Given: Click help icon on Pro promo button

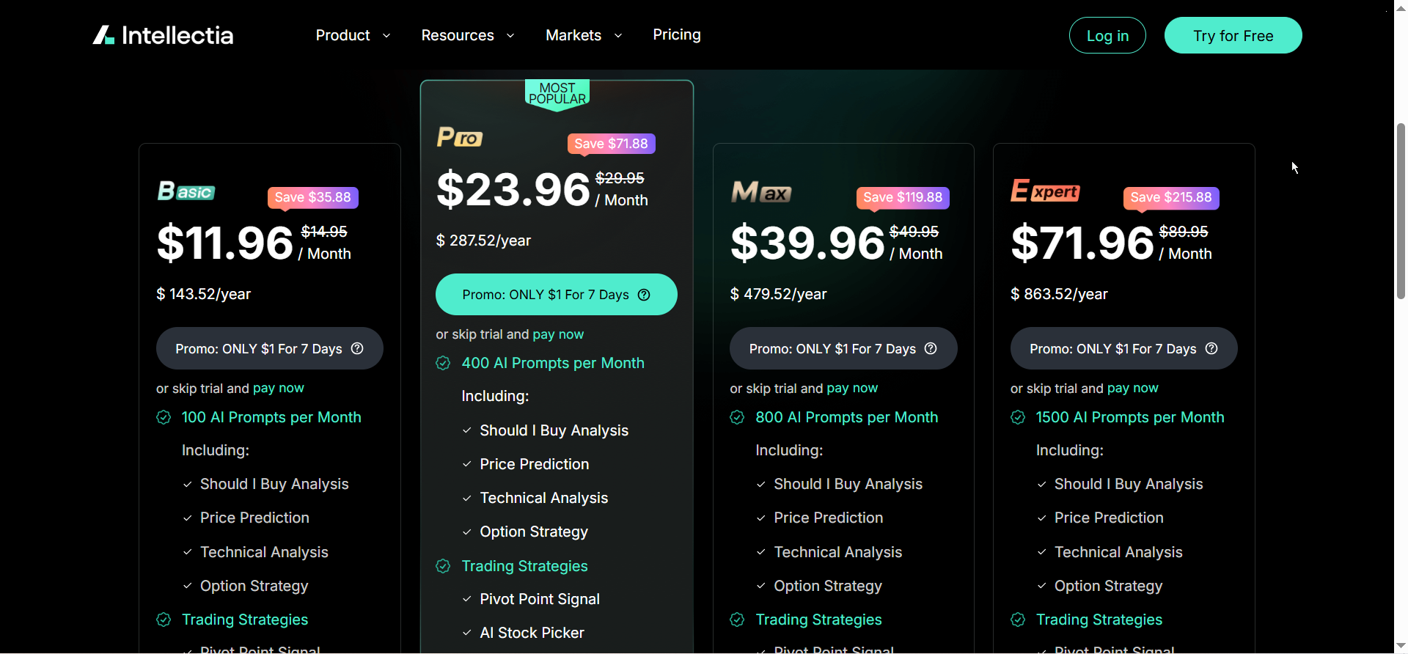Looking at the screenshot, I should click(x=644, y=295).
